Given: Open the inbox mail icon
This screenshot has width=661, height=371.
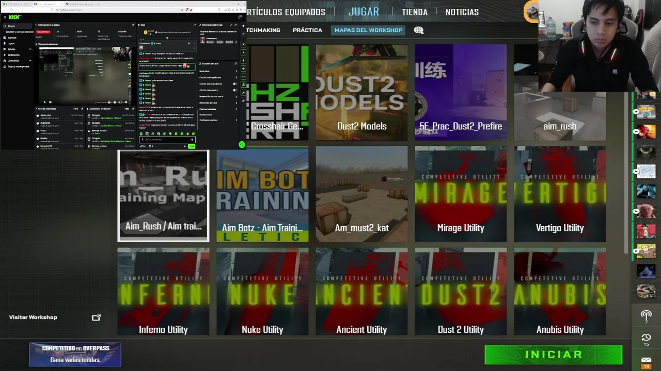Looking at the screenshot, I should point(646,360).
